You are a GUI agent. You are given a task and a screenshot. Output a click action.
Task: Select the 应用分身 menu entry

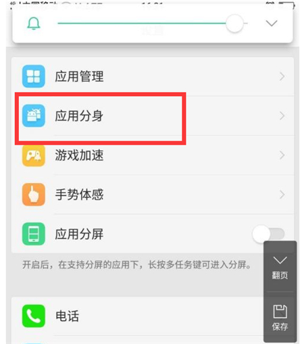pos(153,116)
